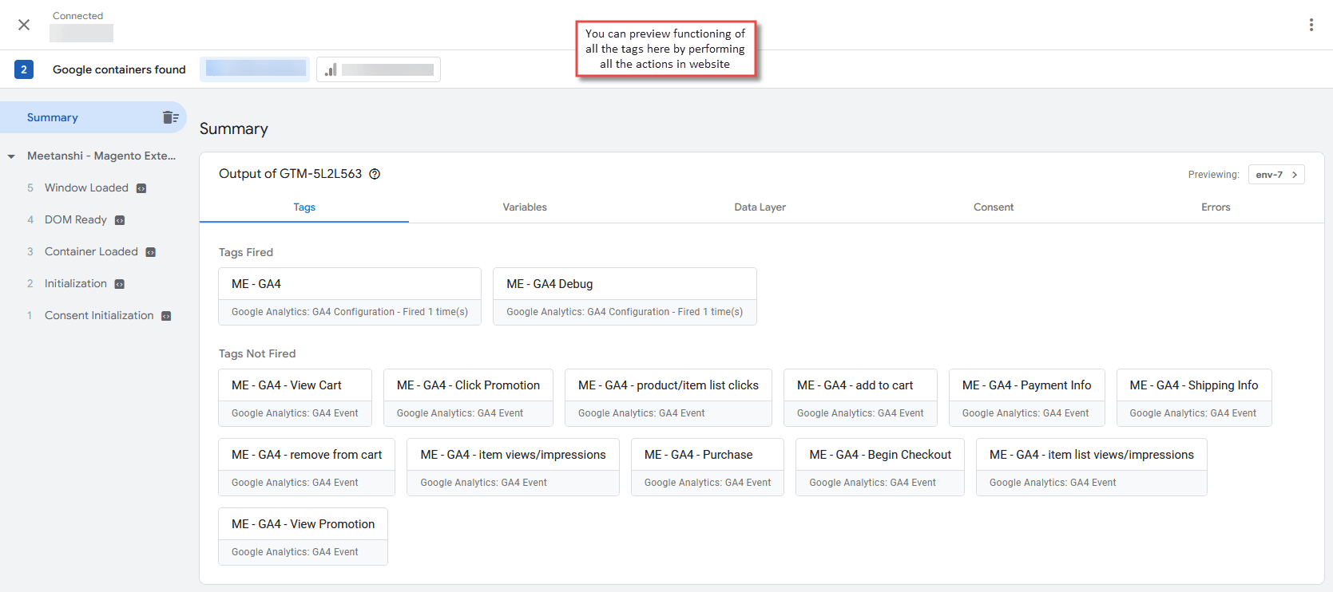The image size is (1333, 592).
Task: Click the code icon next to DOM Ready
Action: click(x=120, y=220)
